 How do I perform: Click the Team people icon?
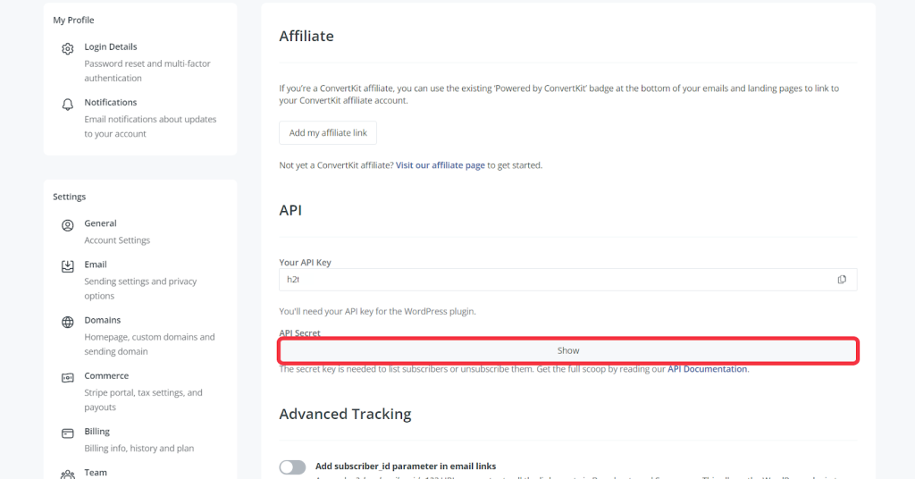point(68,474)
